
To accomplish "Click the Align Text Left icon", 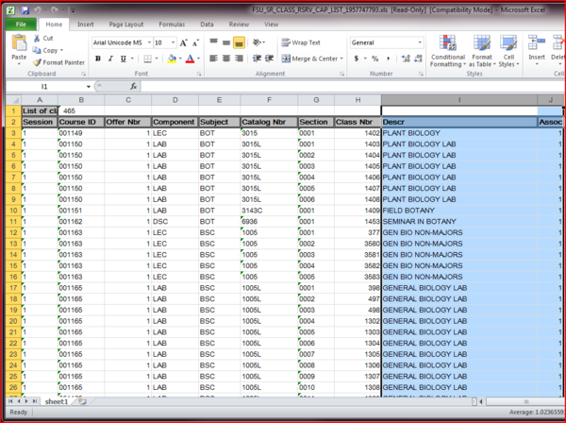I will pos(214,59).
